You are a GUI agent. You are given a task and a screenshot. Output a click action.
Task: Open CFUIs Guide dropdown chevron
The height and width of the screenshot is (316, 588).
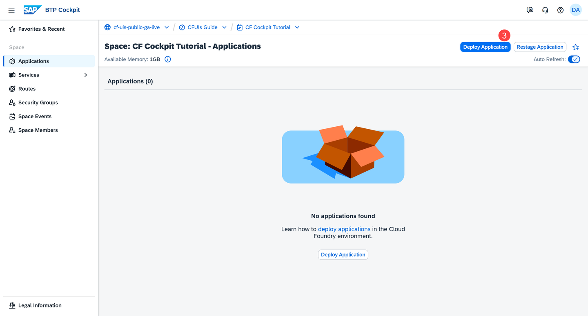point(224,27)
